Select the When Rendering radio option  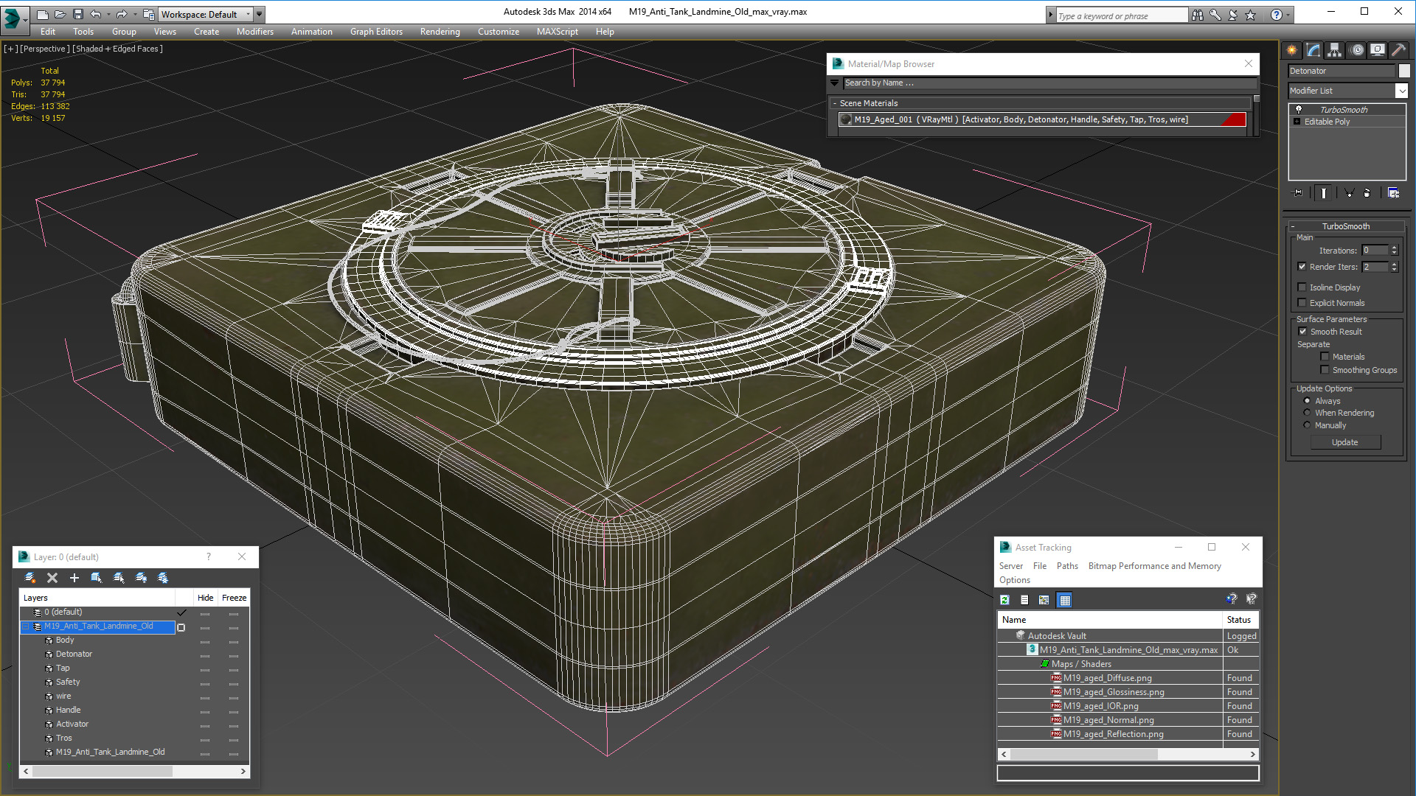tap(1307, 413)
